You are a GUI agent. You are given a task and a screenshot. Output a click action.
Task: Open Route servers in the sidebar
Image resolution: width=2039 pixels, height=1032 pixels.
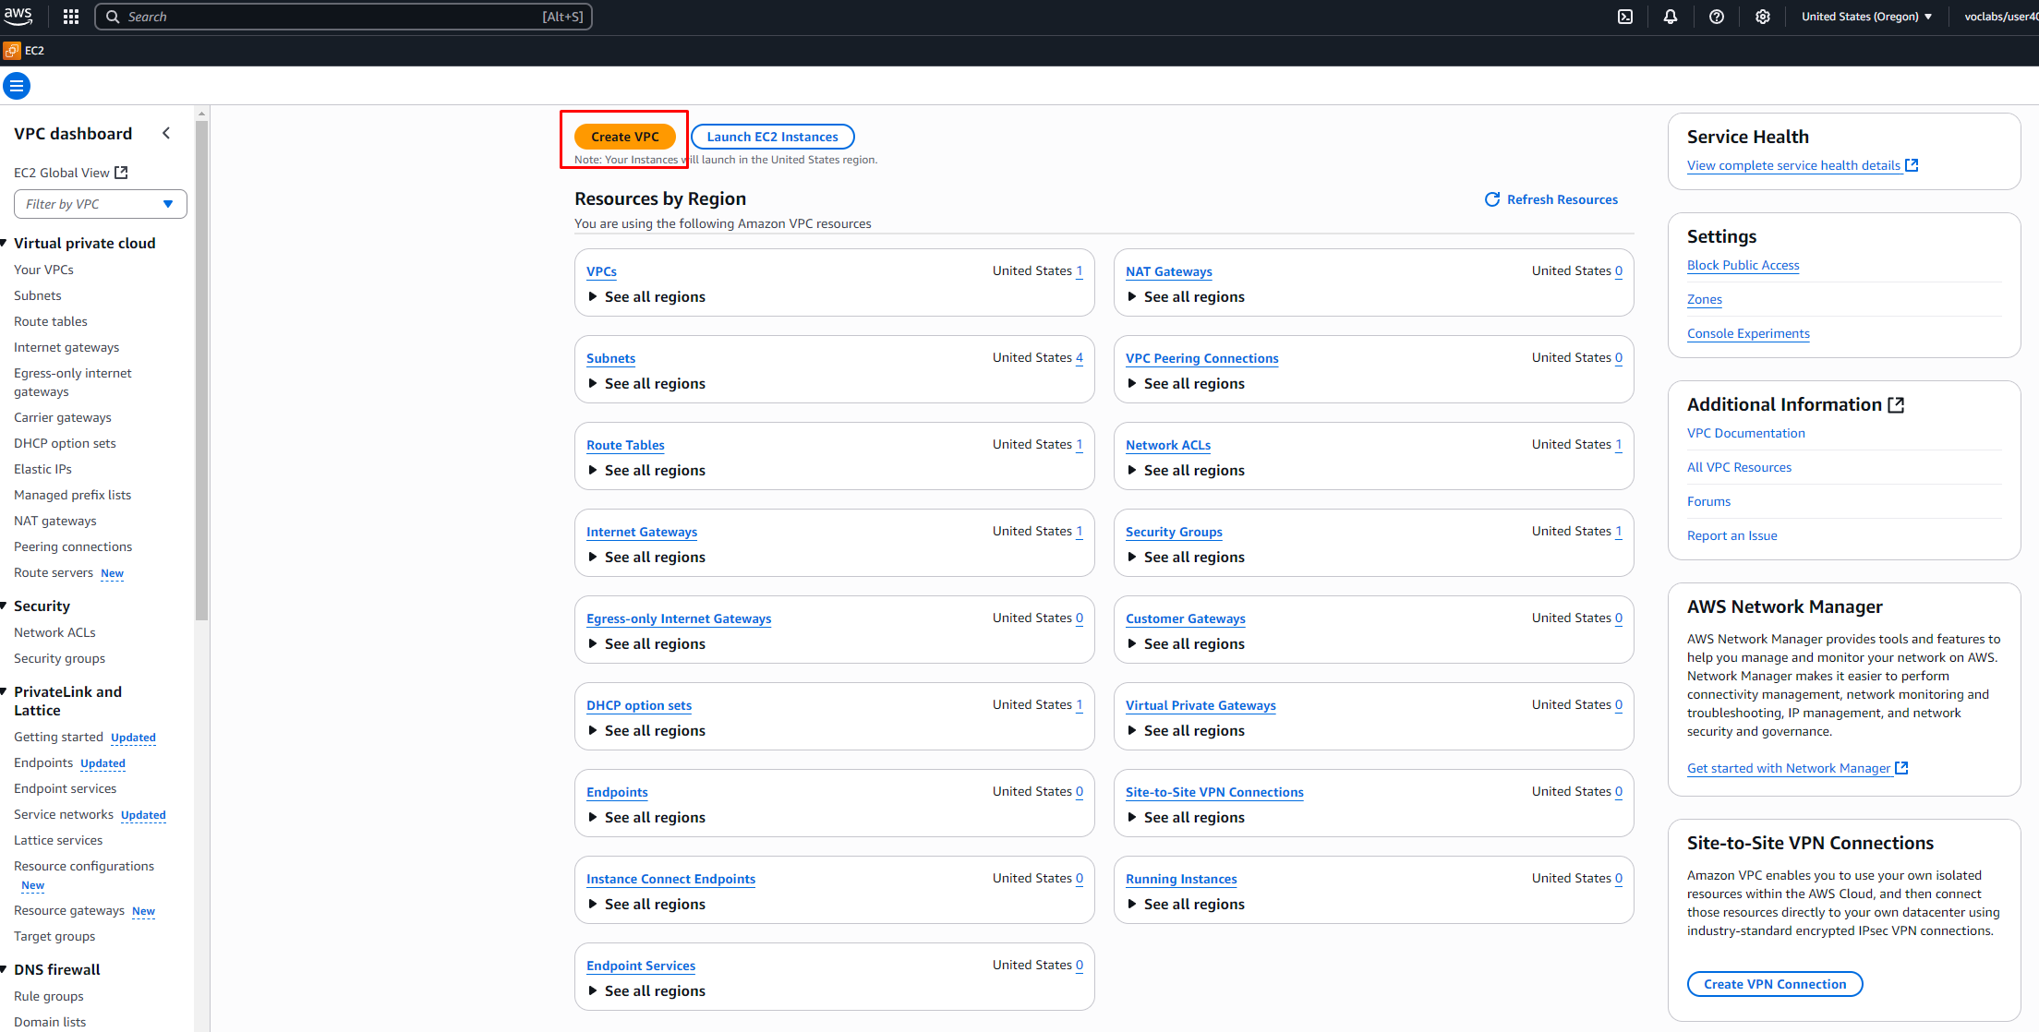tap(54, 572)
